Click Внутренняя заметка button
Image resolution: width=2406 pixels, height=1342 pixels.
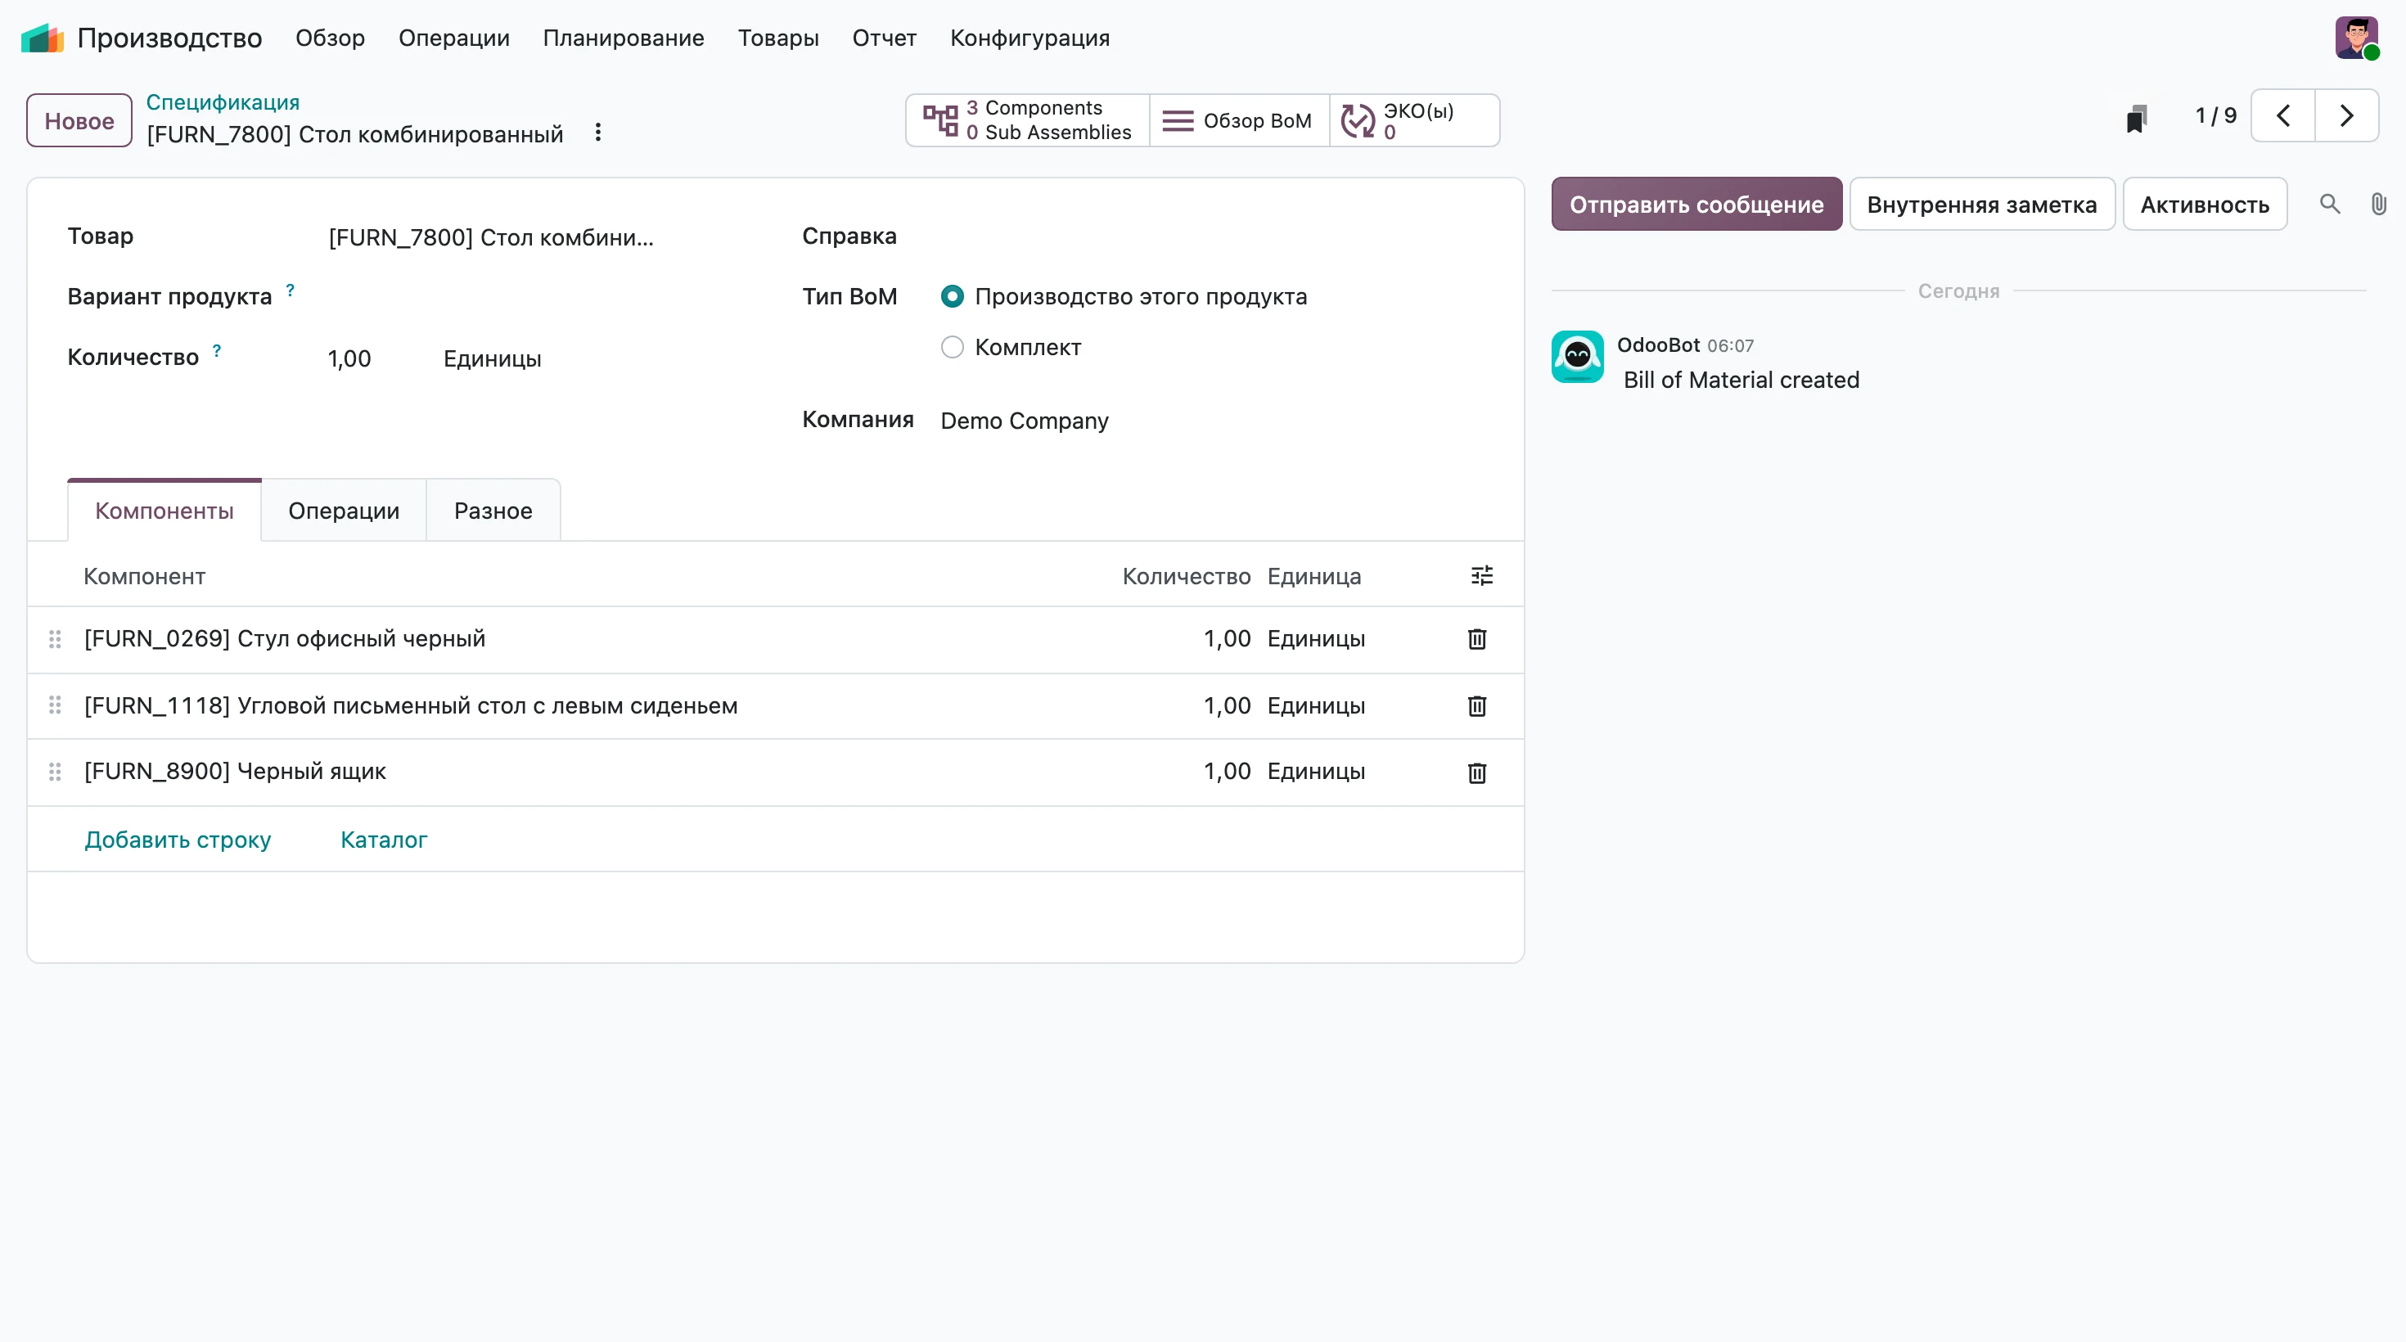pyautogui.click(x=1981, y=204)
